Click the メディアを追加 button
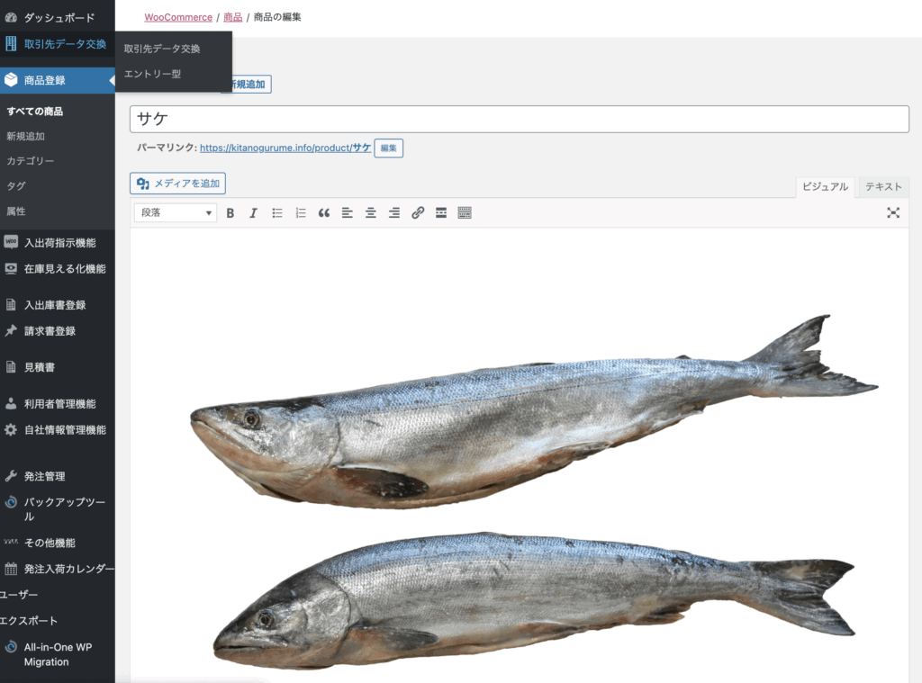Viewport: 922px width, 683px height. (x=178, y=184)
